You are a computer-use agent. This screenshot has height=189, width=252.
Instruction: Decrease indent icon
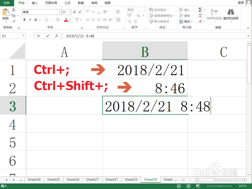(105, 20)
